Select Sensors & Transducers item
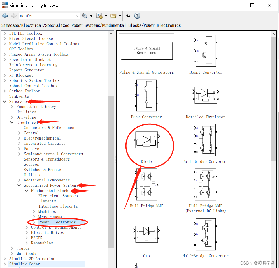Screen dimensions: 279x268 pos(47,159)
